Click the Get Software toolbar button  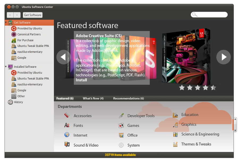click(33, 15)
